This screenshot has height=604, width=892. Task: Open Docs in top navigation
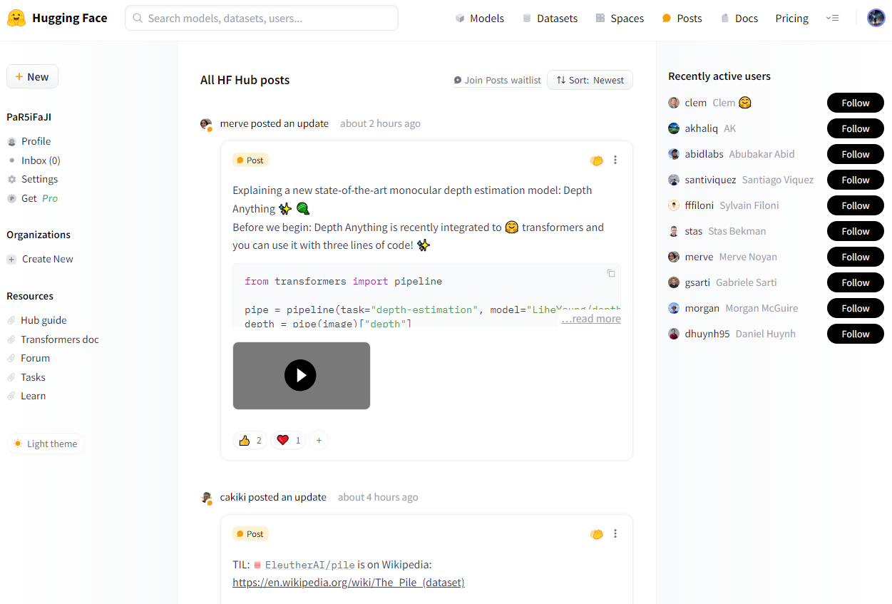739,19
